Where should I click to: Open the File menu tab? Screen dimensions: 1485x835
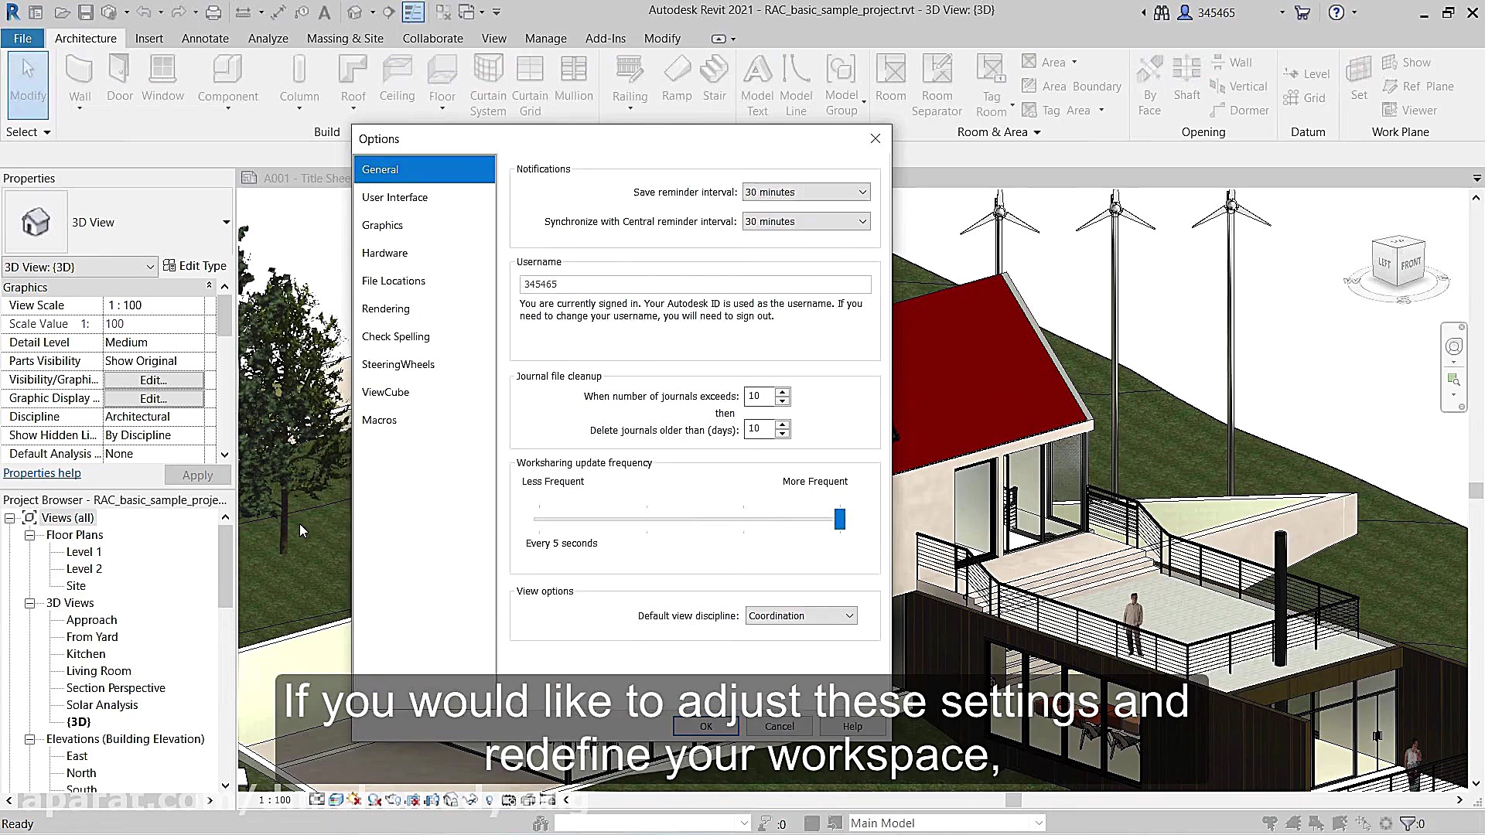[x=22, y=38]
